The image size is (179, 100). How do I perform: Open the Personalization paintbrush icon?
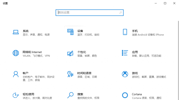tap(70, 53)
